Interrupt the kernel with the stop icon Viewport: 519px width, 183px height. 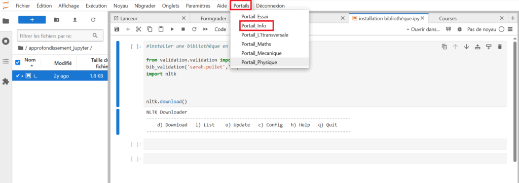pyautogui.click(x=183, y=29)
